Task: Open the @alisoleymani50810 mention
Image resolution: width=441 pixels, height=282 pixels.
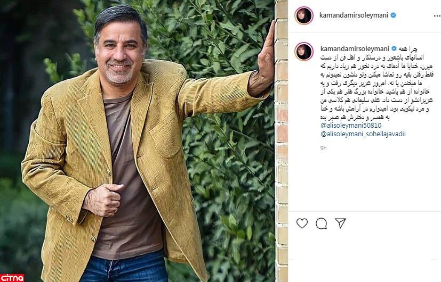Action: tap(351, 126)
